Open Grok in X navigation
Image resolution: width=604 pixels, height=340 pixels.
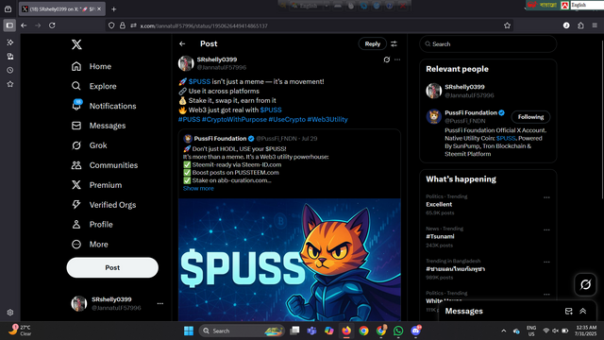pos(90,145)
